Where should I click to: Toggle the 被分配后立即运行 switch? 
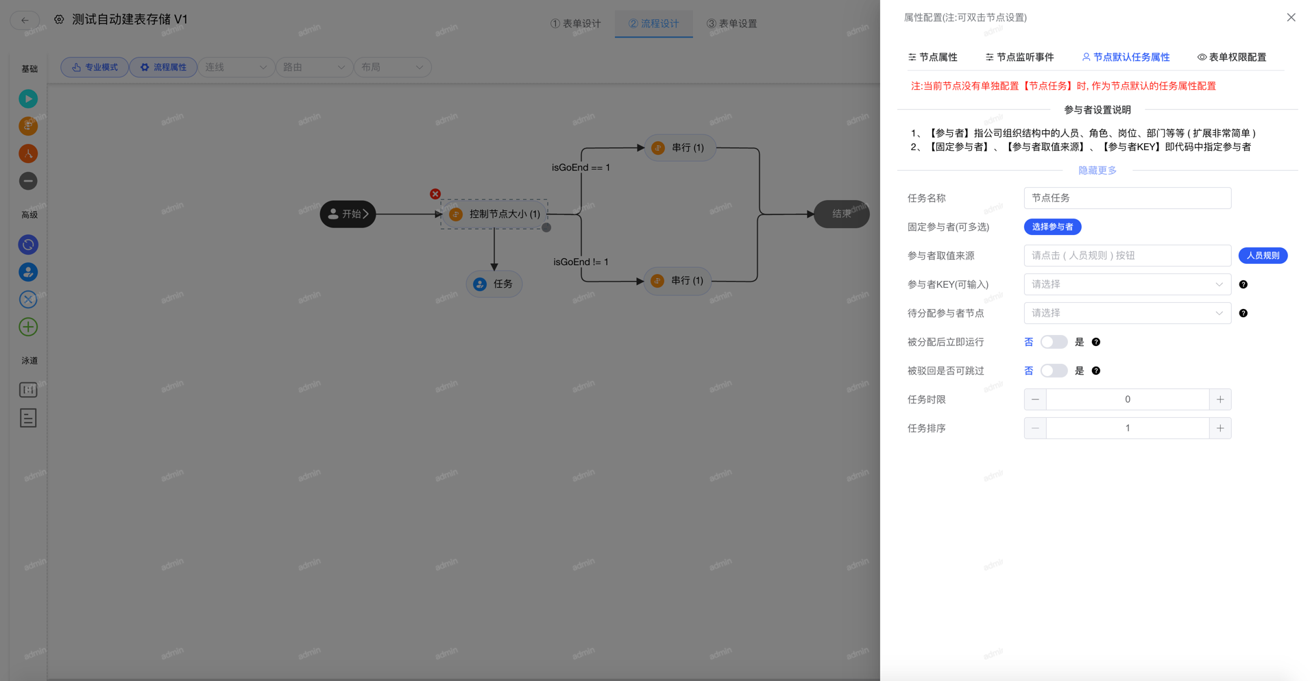(1053, 342)
